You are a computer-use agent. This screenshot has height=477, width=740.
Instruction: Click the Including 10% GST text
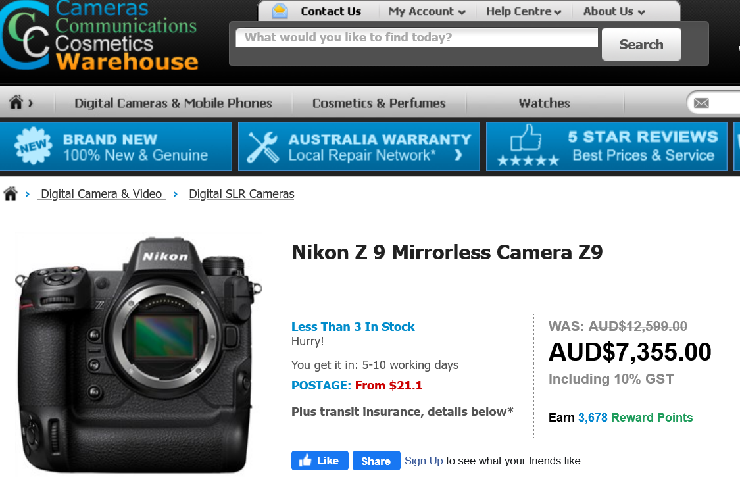[x=611, y=379]
